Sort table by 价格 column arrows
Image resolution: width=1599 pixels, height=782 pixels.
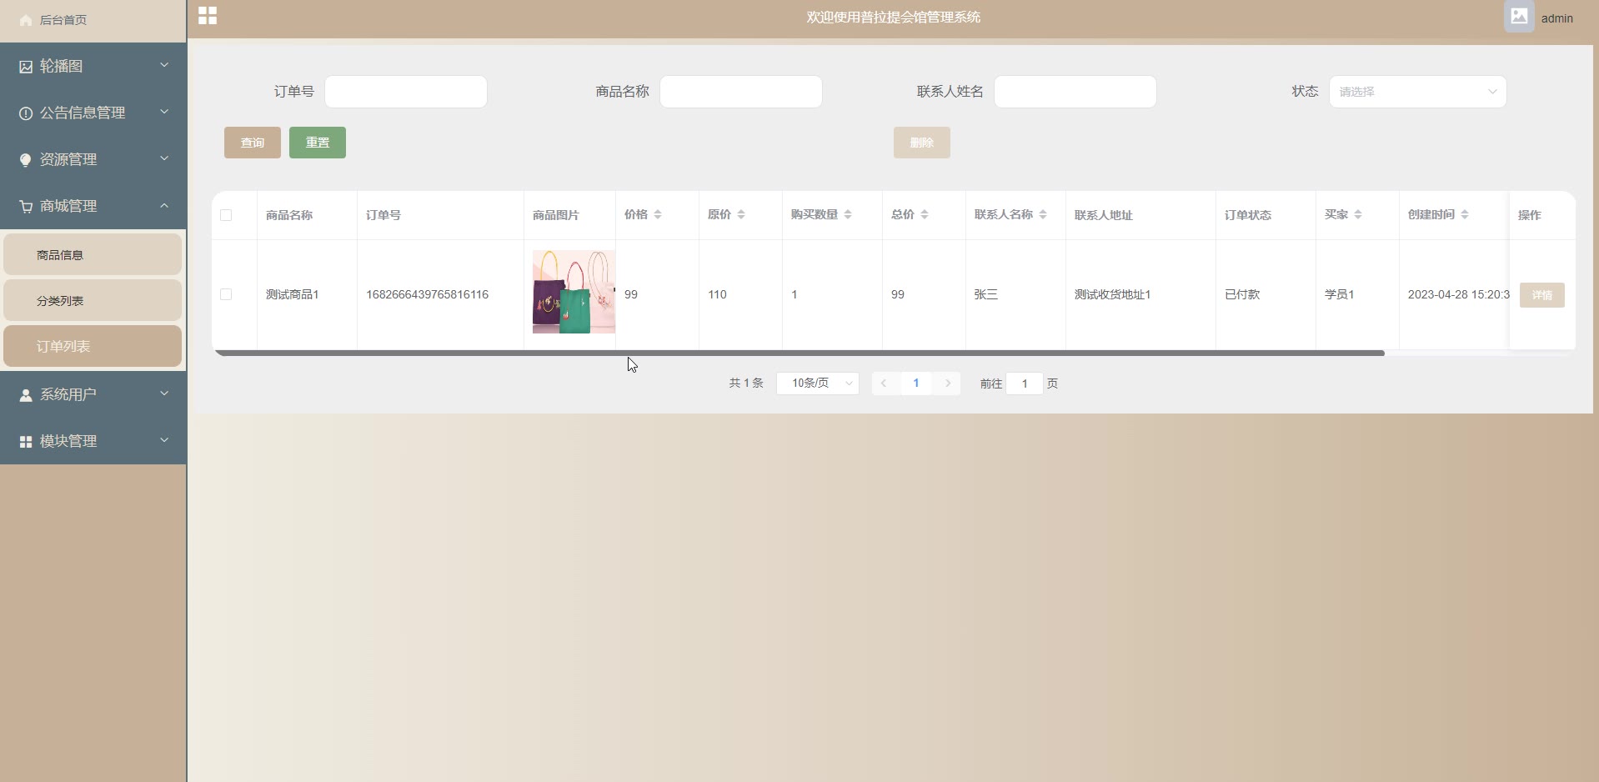658,215
